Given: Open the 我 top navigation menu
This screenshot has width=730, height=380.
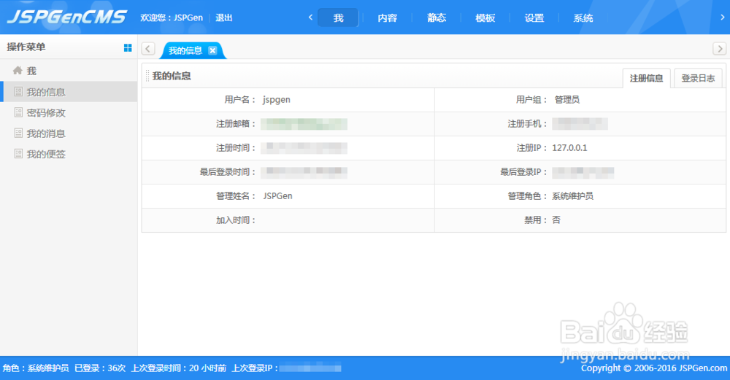Looking at the screenshot, I should (338, 18).
